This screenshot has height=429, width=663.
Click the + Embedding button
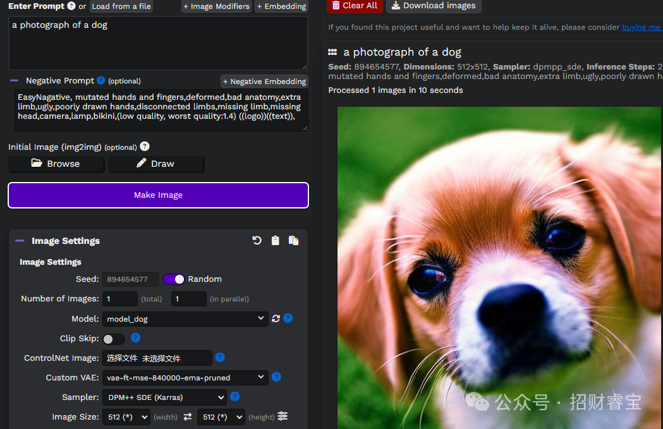pos(281,6)
